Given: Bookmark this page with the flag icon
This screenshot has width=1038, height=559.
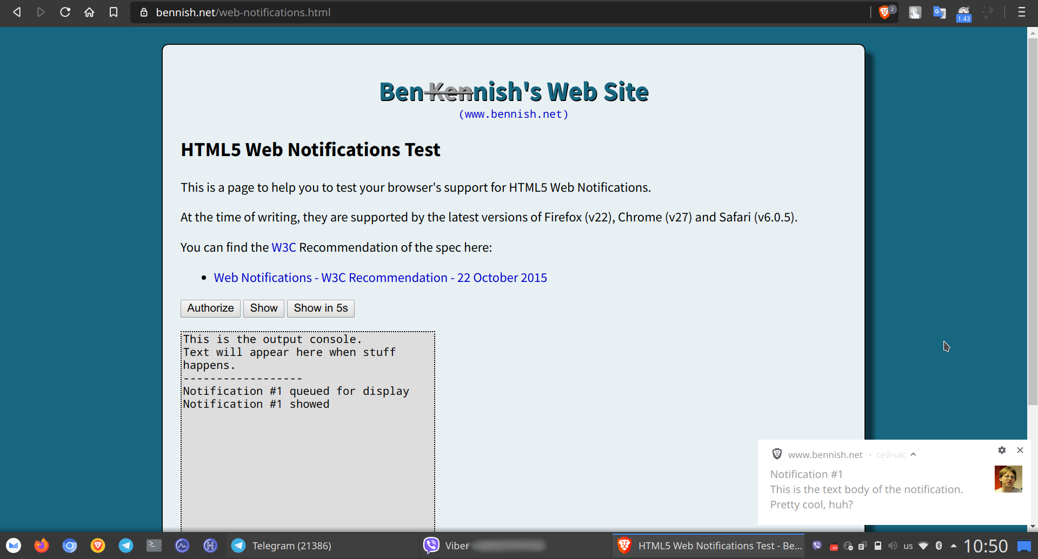Looking at the screenshot, I should coord(114,12).
